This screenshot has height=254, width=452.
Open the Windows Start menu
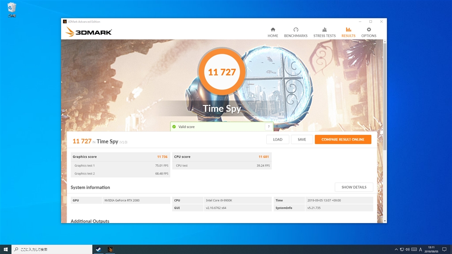pos(5,250)
